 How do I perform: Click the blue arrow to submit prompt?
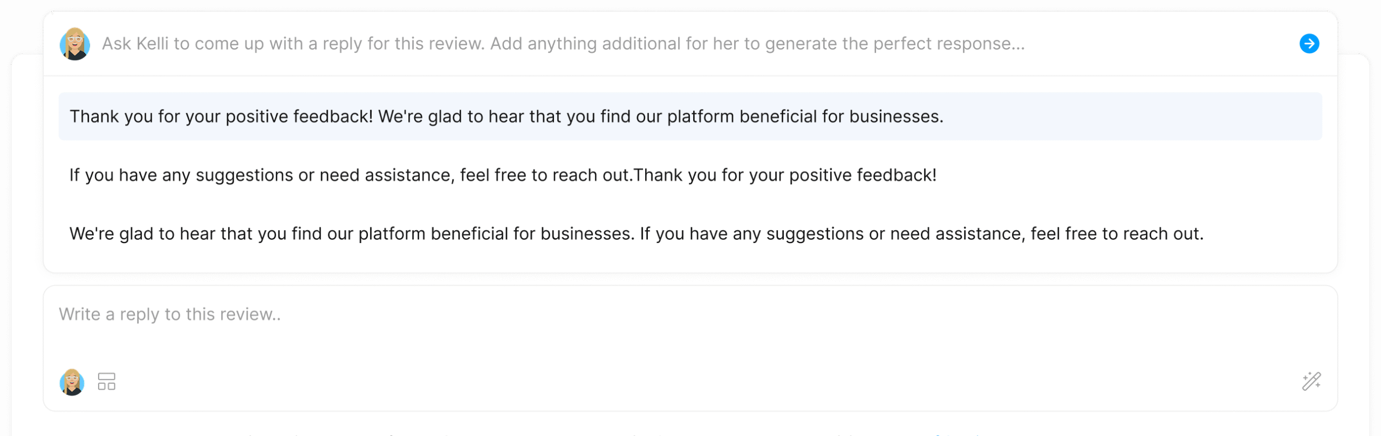[x=1309, y=44]
